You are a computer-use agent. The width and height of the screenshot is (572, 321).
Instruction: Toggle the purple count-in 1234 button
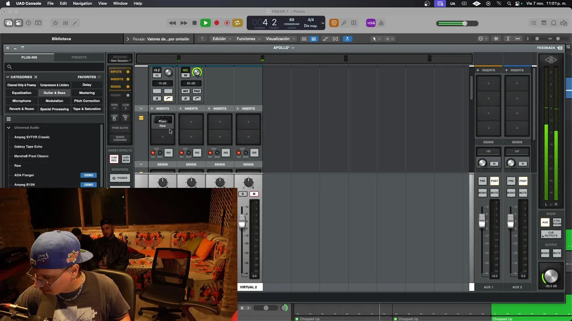371,23
